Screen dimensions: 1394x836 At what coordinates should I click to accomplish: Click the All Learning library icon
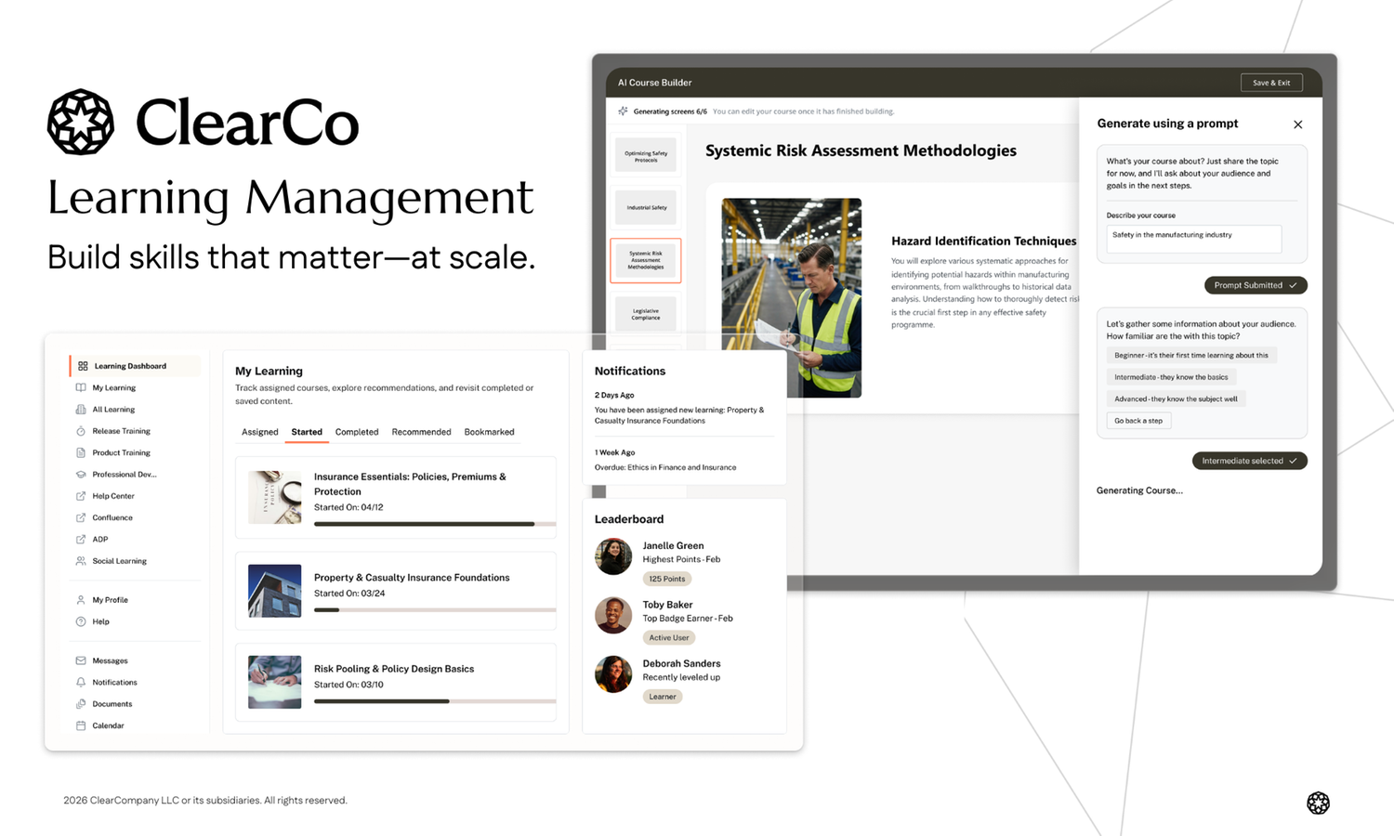point(81,410)
